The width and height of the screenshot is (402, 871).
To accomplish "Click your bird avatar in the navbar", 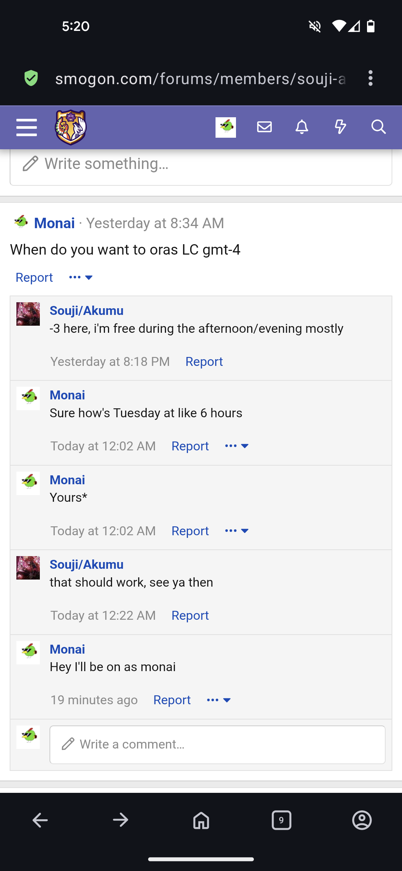I will tap(226, 127).
